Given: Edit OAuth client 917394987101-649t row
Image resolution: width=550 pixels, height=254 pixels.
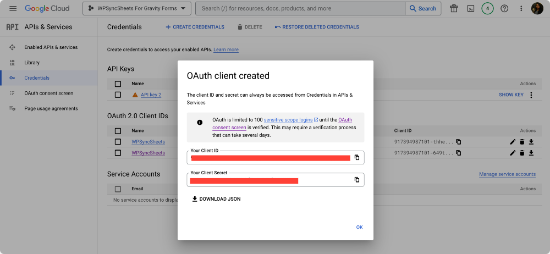Looking at the screenshot, I should pyautogui.click(x=513, y=153).
